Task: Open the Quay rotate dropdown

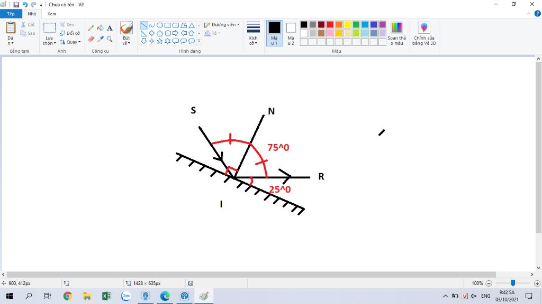Action: coord(70,42)
